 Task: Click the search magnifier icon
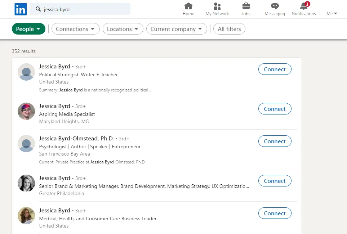tap(38, 9)
